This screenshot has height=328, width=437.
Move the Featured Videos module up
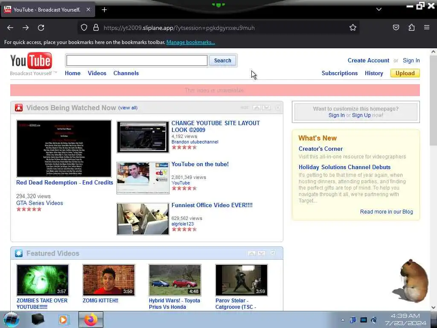[x=252, y=253]
